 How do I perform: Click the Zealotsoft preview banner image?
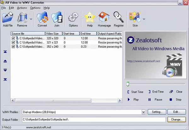156,55
